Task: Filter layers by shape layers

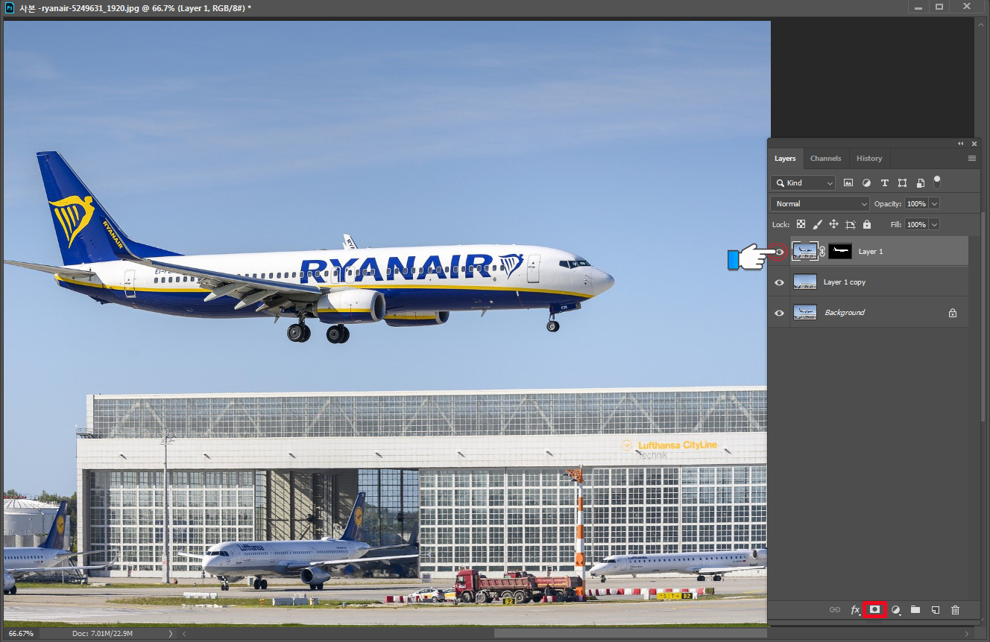Action: click(x=902, y=182)
